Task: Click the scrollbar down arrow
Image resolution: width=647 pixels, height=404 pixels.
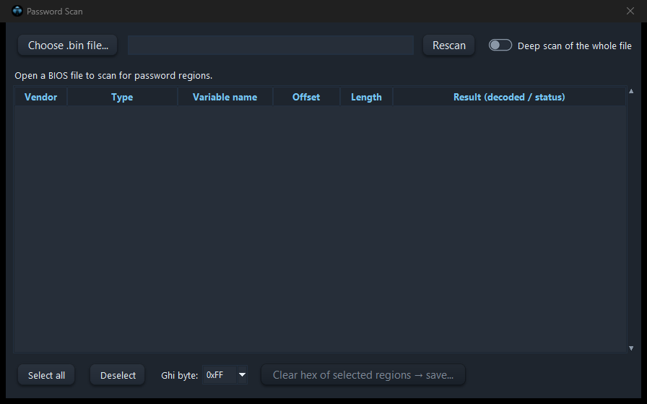Action: 631,348
